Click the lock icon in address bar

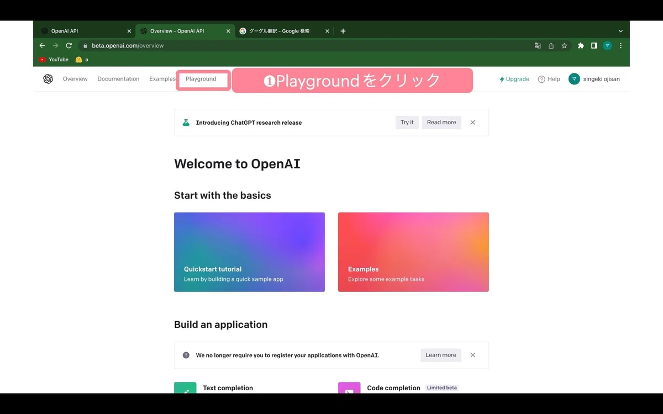(x=86, y=46)
